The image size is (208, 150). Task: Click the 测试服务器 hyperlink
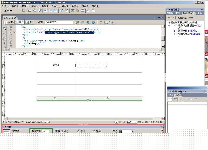[195, 34]
